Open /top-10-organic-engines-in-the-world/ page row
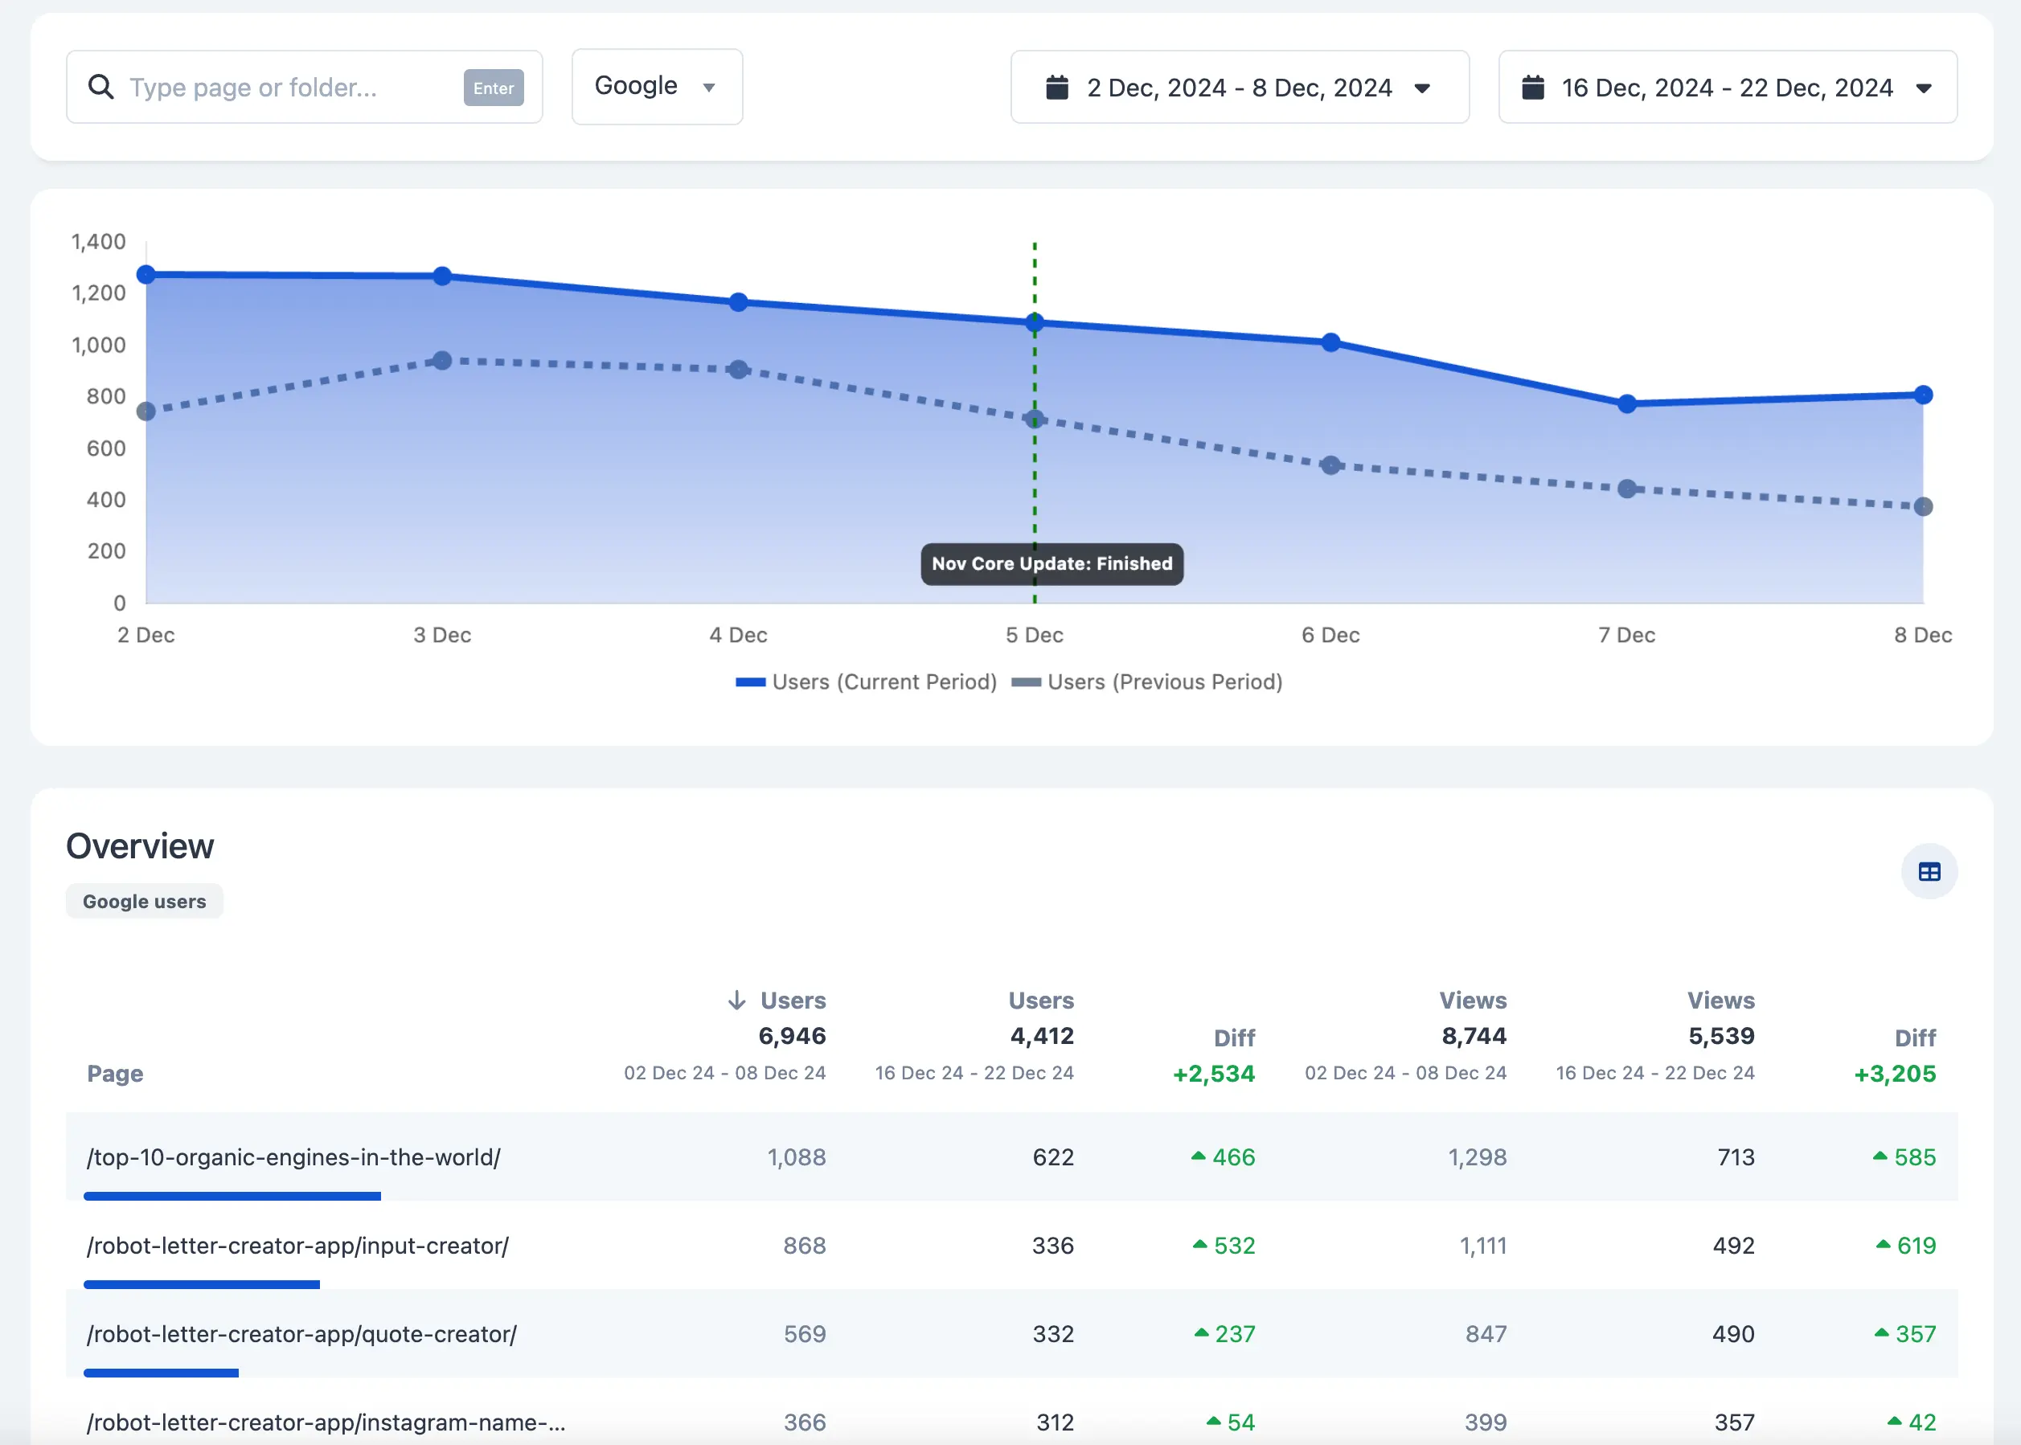Image resolution: width=2021 pixels, height=1445 pixels. tap(293, 1156)
